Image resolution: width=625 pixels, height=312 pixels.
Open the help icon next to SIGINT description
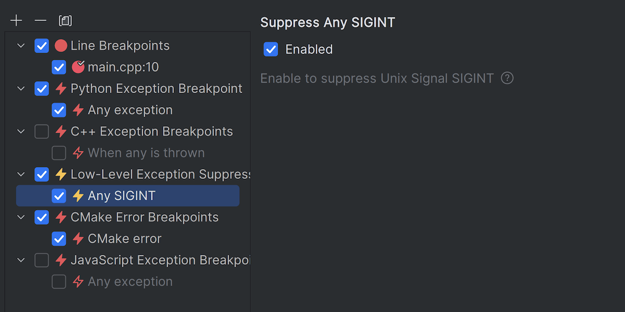click(507, 79)
